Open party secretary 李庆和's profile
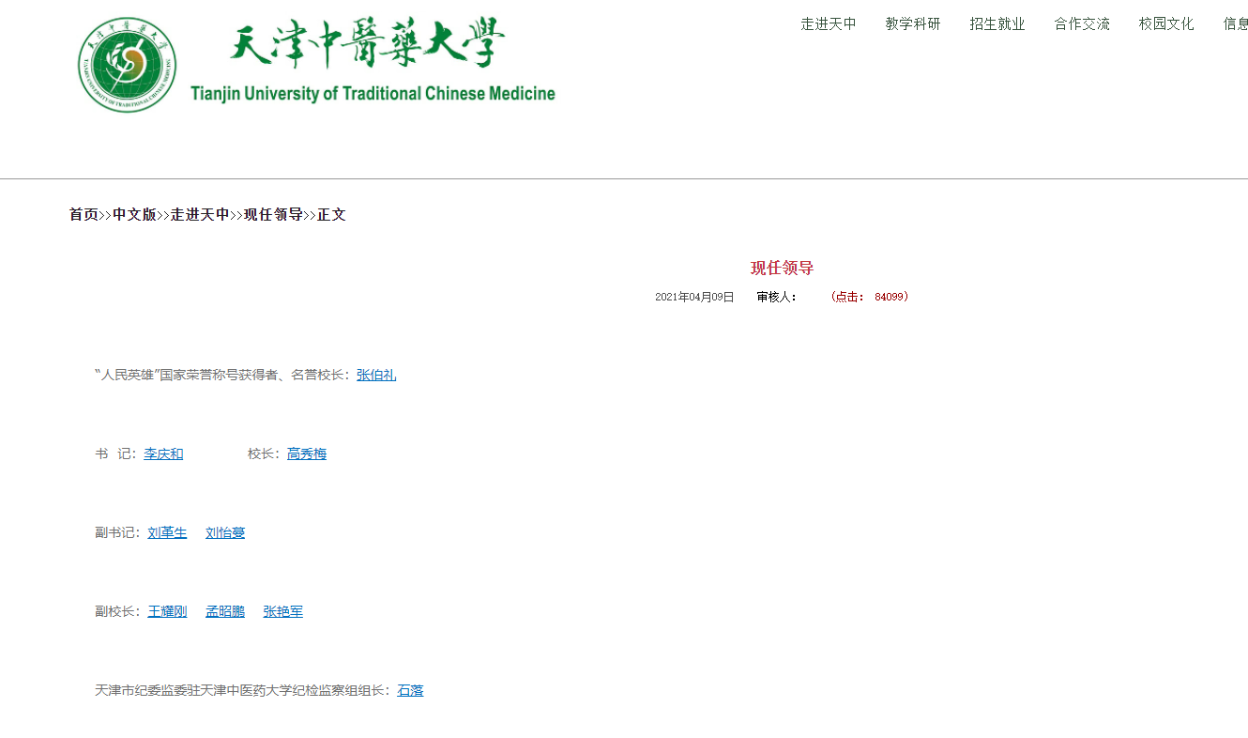This screenshot has height=738, width=1248. [x=163, y=454]
